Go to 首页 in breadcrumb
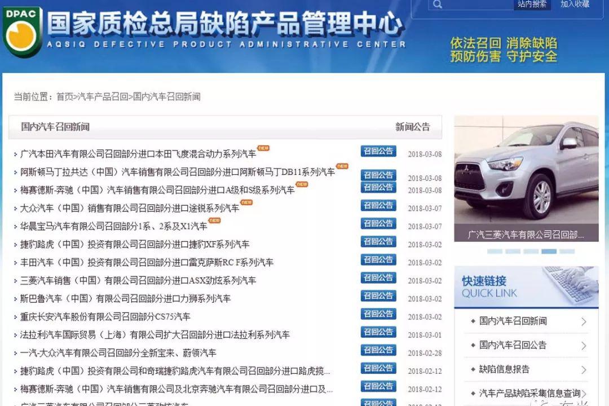The image size is (609, 406). [x=64, y=96]
